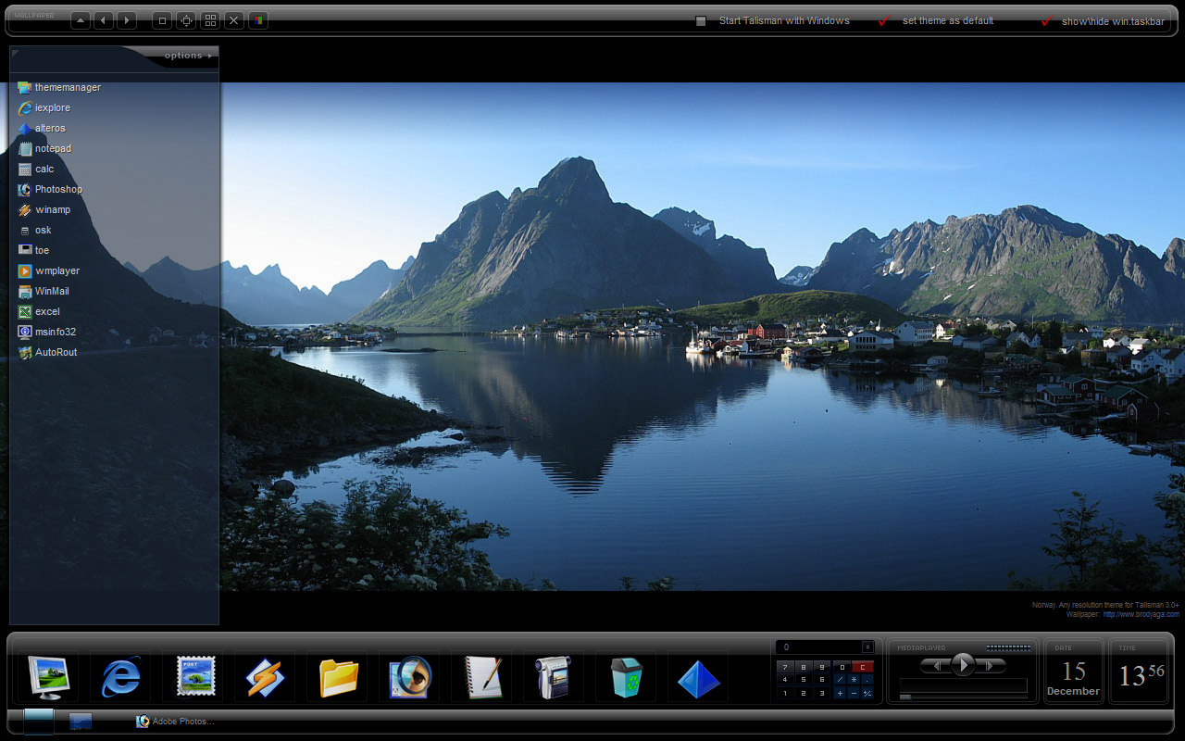Image resolution: width=1185 pixels, height=741 pixels.
Task: Open the brodyaga.com wallpaper link
Action: (1141, 614)
